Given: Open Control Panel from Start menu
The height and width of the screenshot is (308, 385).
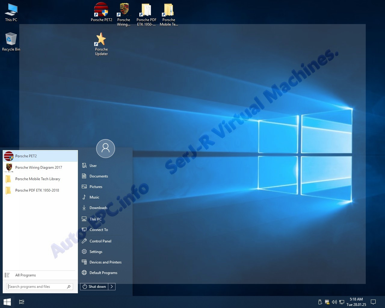Looking at the screenshot, I should coord(100,241).
